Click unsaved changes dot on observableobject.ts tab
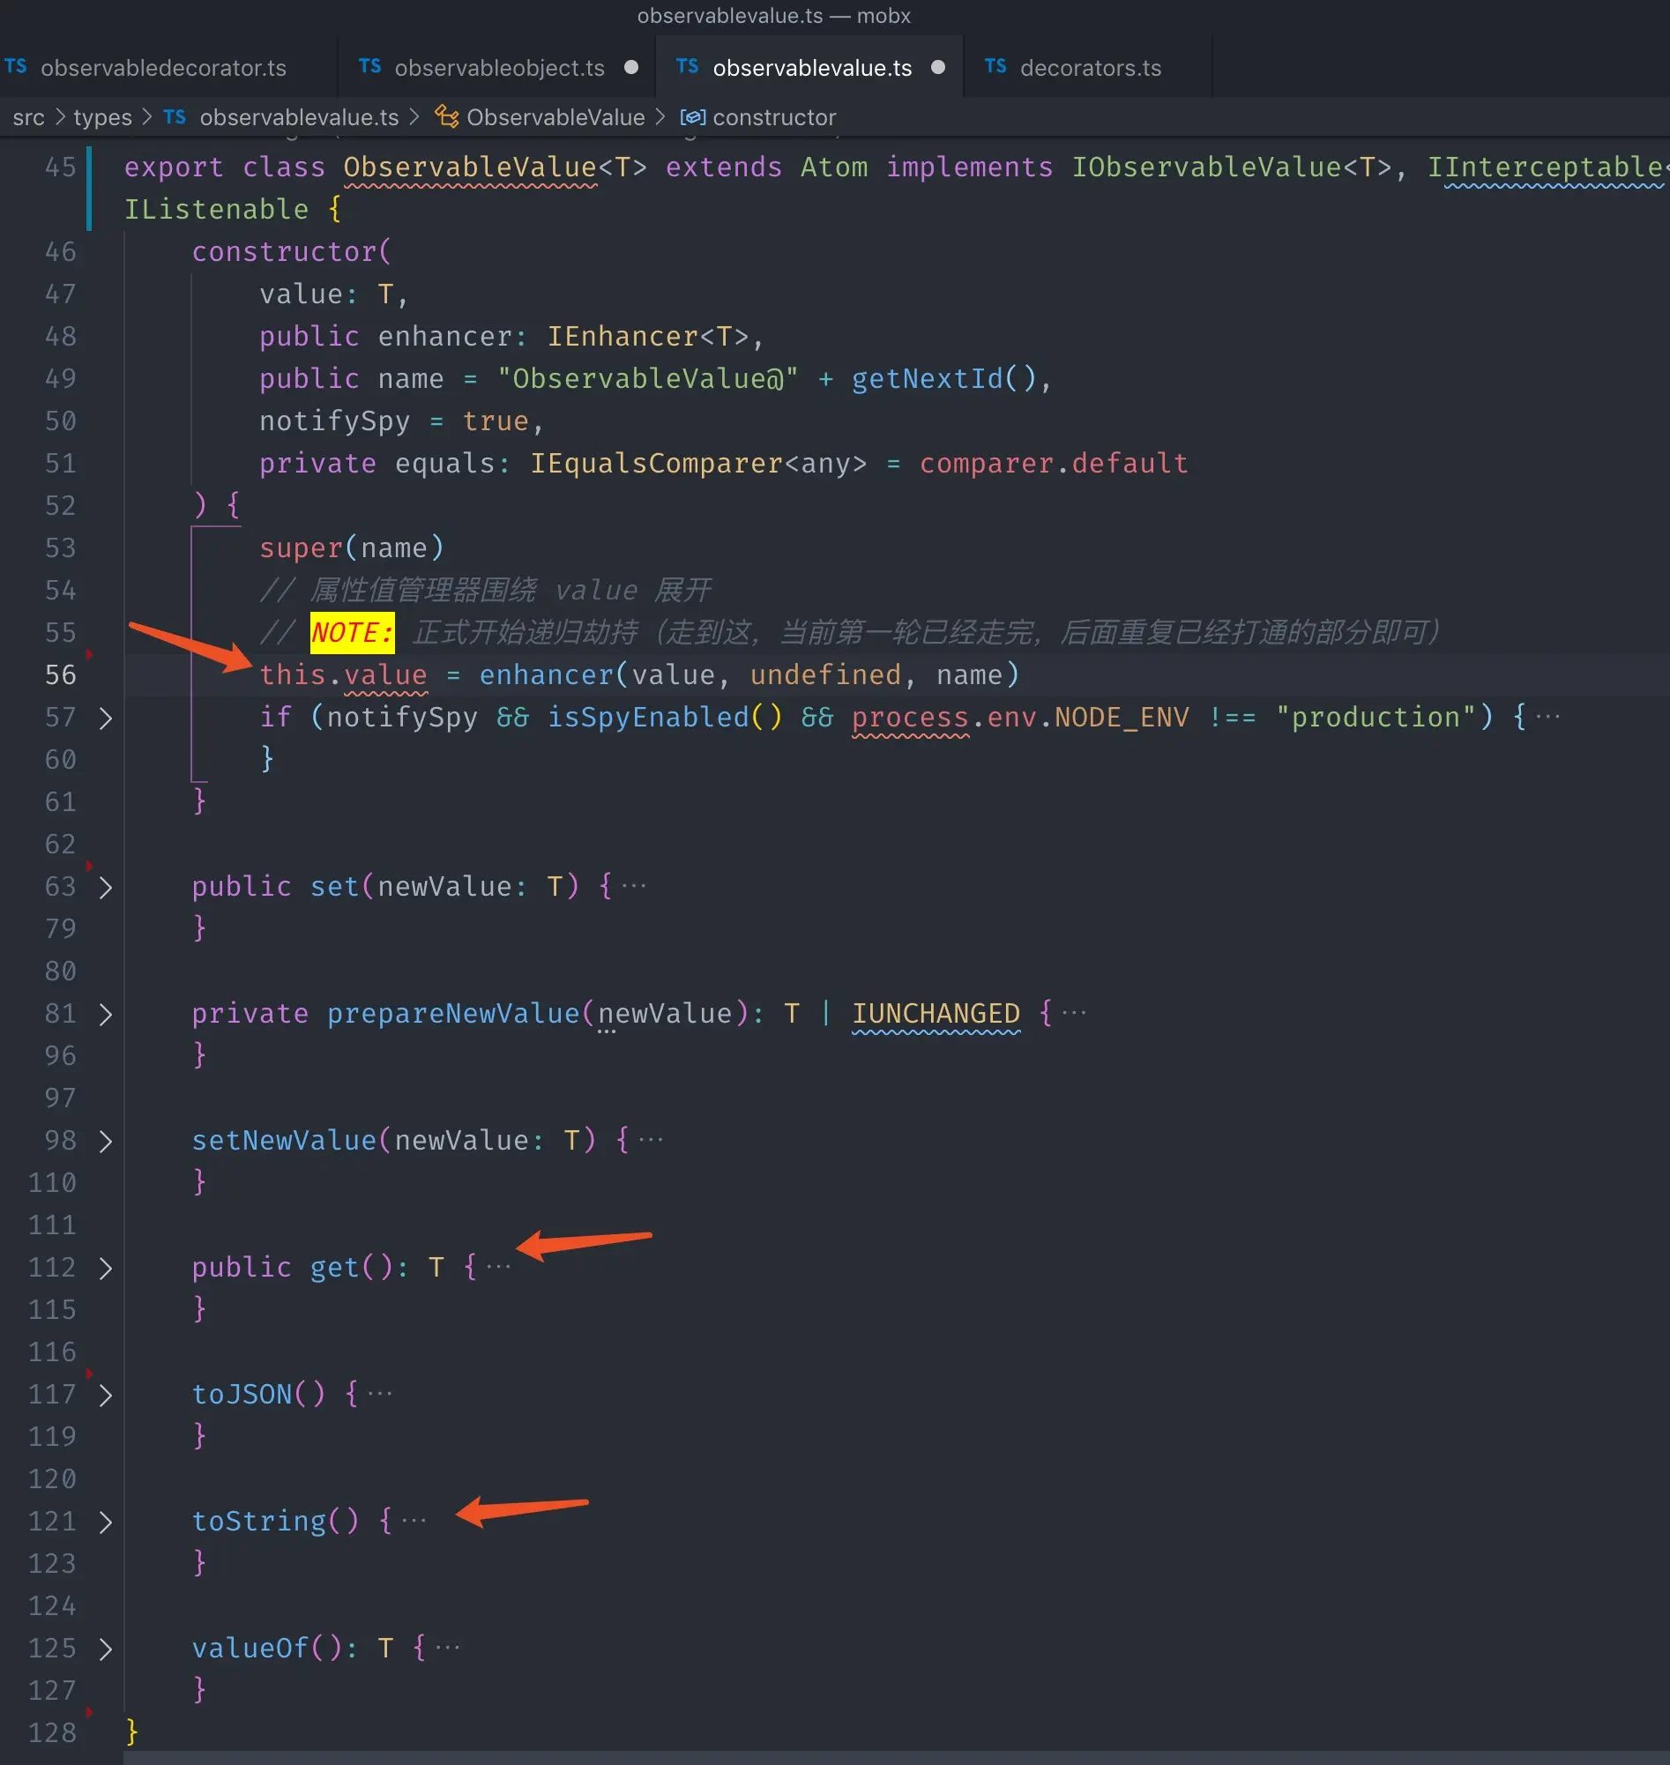1670x1765 pixels. click(x=631, y=67)
